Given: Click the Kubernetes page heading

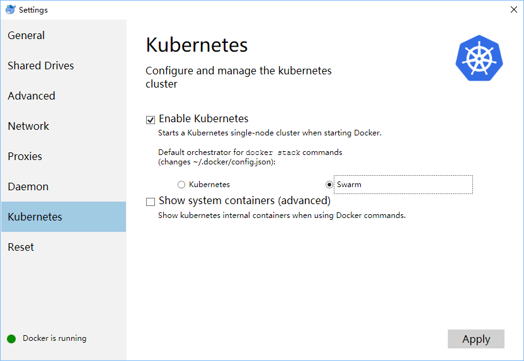Looking at the screenshot, I should [x=196, y=45].
